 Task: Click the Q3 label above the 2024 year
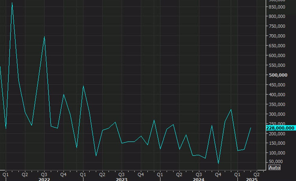[x=199, y=174]
